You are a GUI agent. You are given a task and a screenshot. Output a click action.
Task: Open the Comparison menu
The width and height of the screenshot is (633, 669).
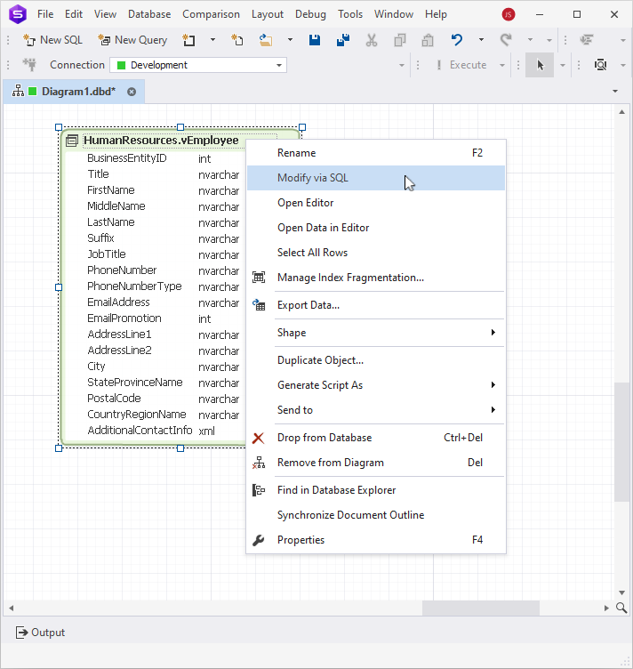point(211,14)
